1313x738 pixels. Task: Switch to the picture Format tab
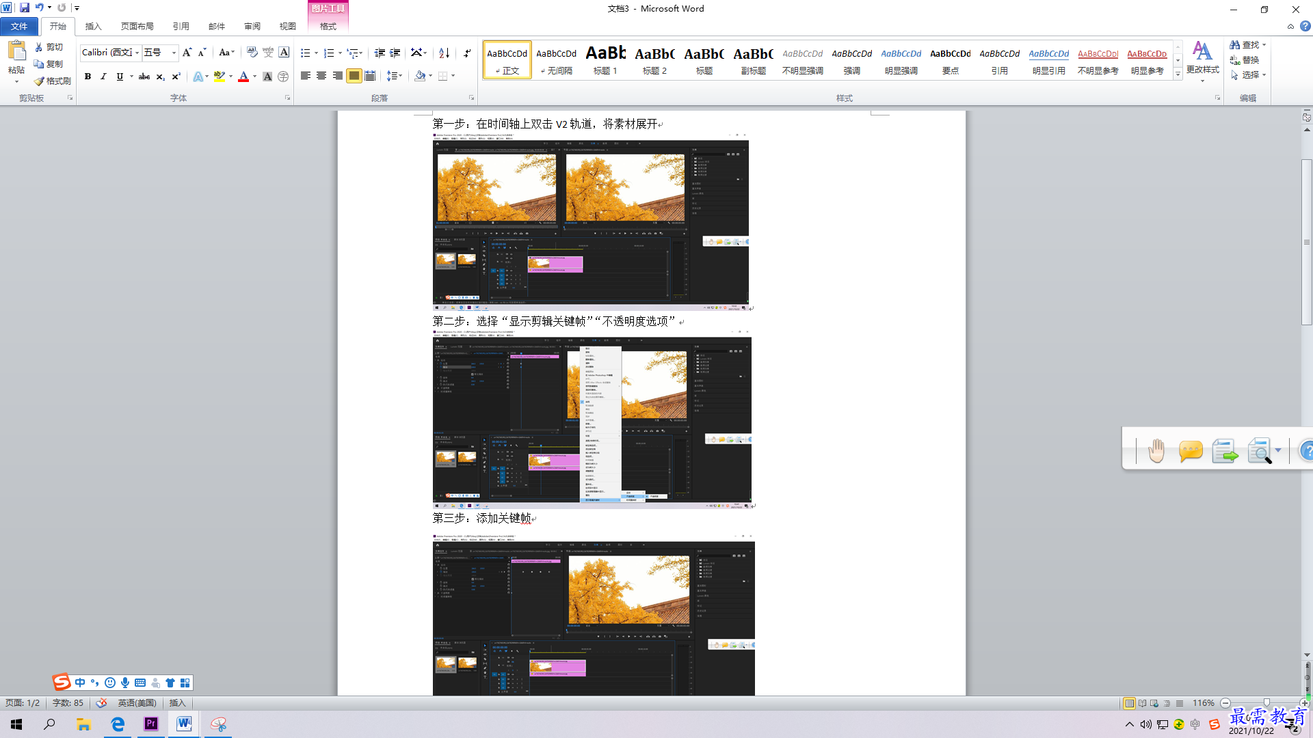pyautogui.click(x=328, y=26)
